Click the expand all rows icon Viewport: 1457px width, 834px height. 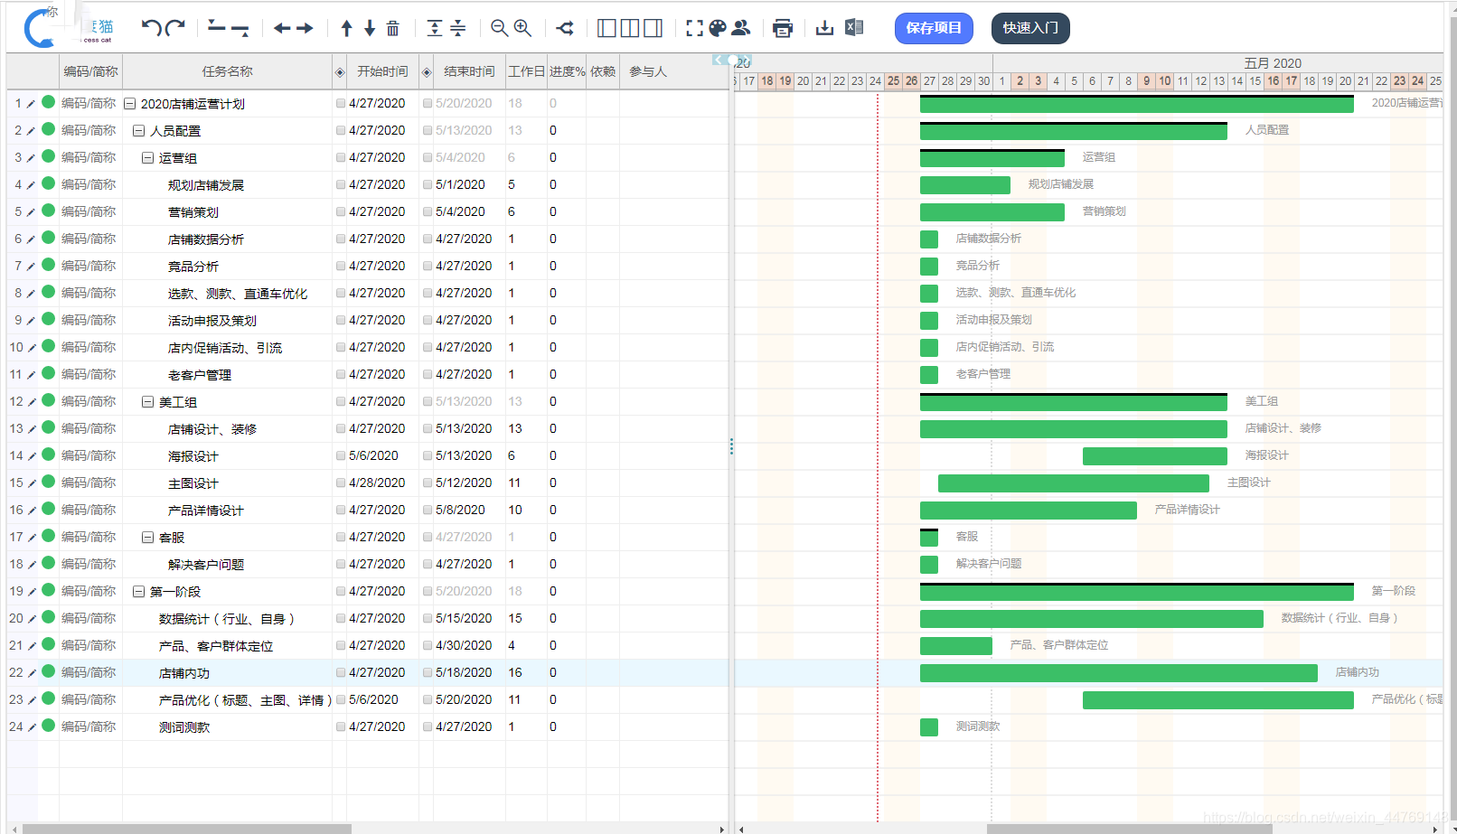tap(435, 28)
